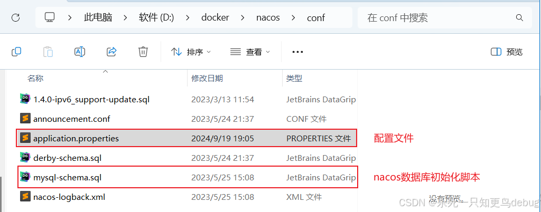Click the share icon in toolbar
This screenshot has height=212, width=541.
111,52
